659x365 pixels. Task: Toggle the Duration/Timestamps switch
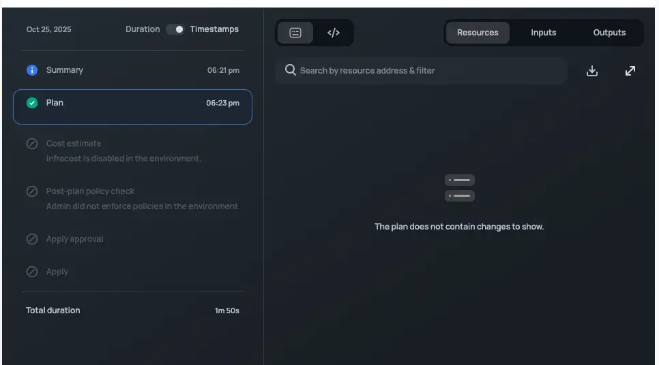[175, 29]
